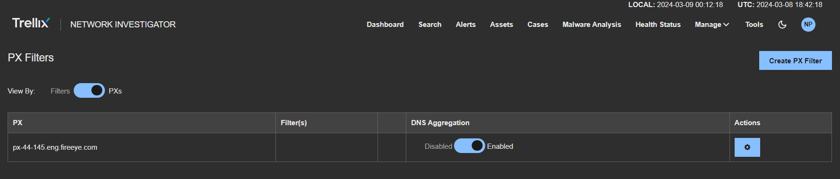
Task: Click the Enabled label in DNS Aggregation
Action: coord(500,146)
